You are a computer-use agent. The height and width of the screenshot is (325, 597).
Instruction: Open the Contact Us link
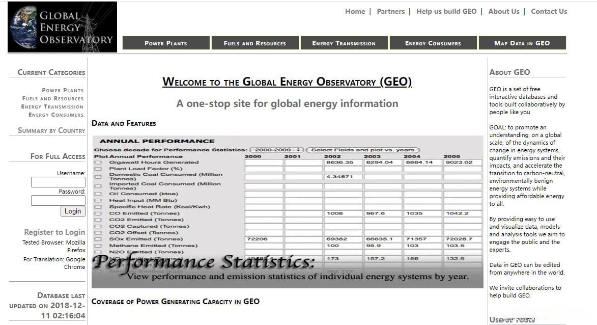coord(549,11)
